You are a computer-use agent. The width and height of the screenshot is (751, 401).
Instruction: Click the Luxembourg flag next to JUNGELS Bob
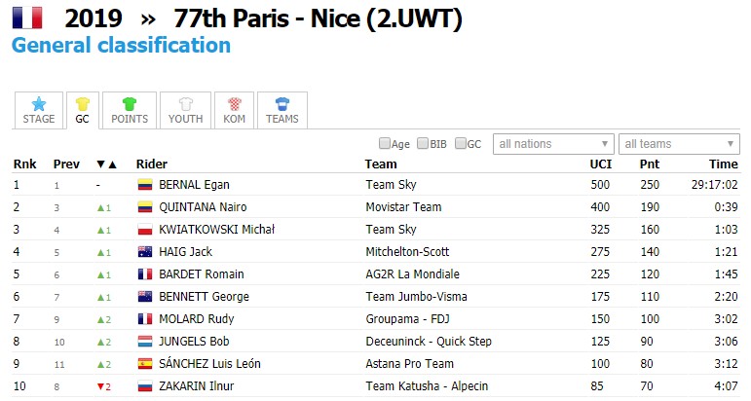(x=145, y=342)
